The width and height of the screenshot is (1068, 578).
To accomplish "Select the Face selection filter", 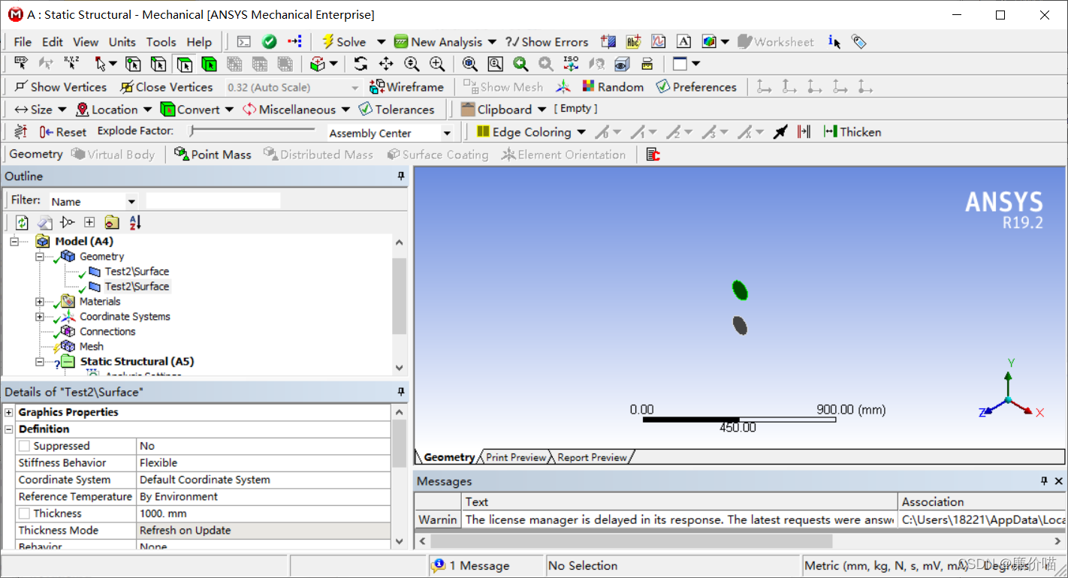I will point(184,64).
